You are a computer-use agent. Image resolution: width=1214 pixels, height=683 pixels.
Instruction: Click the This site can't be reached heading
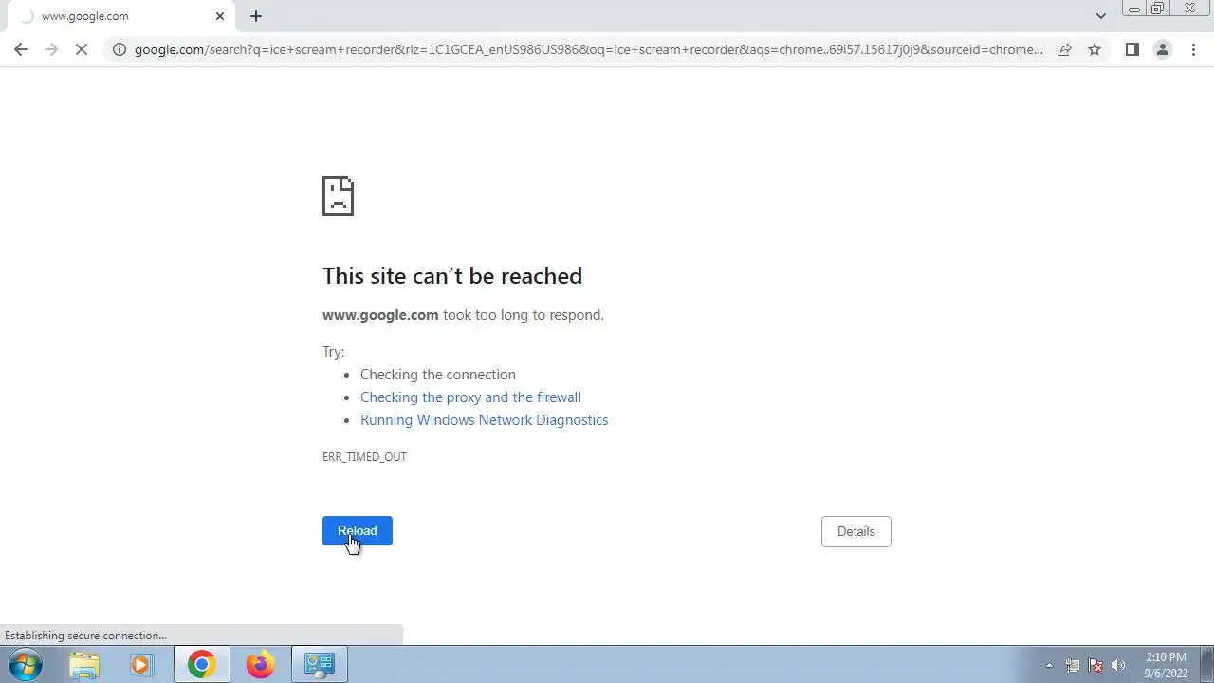coord(452,276)
